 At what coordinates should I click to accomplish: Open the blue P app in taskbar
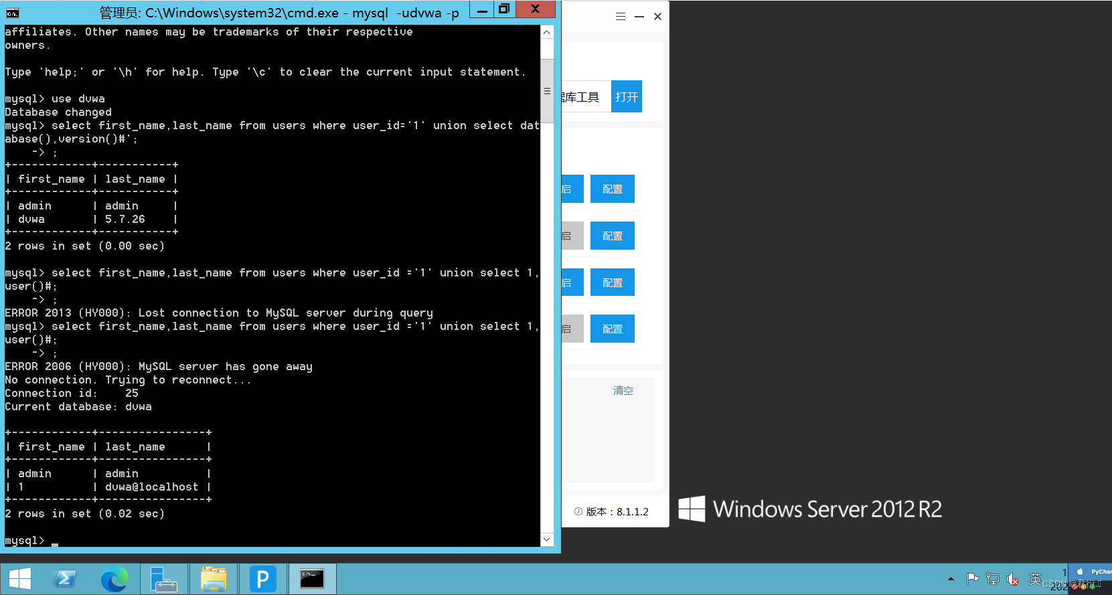pos(262,579)
